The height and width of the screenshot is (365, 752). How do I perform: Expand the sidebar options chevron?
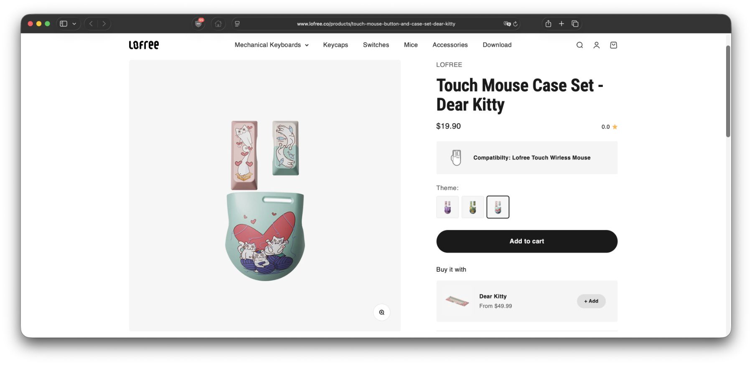pos(74,24)
